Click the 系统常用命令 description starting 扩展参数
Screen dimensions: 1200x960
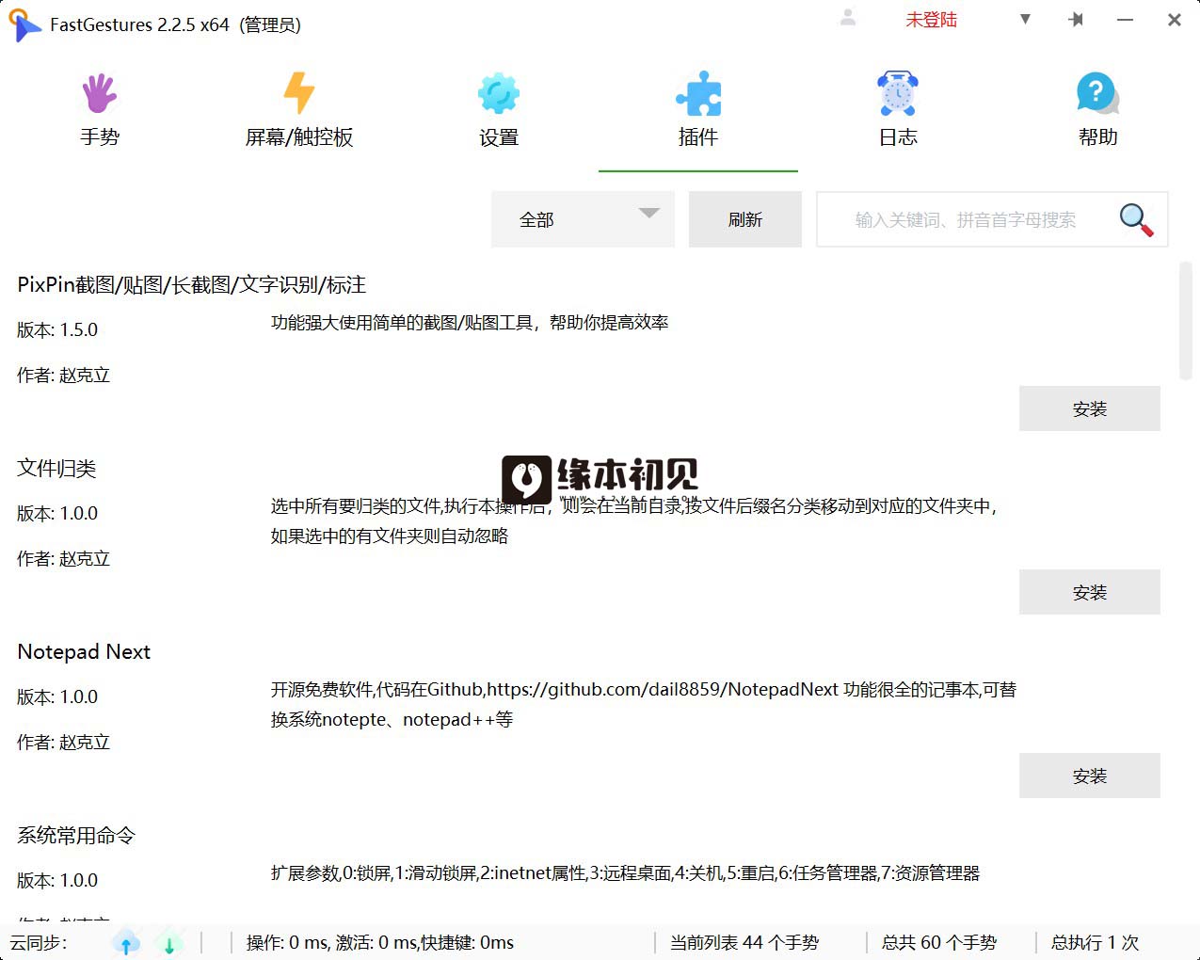[x=626, y=872]
